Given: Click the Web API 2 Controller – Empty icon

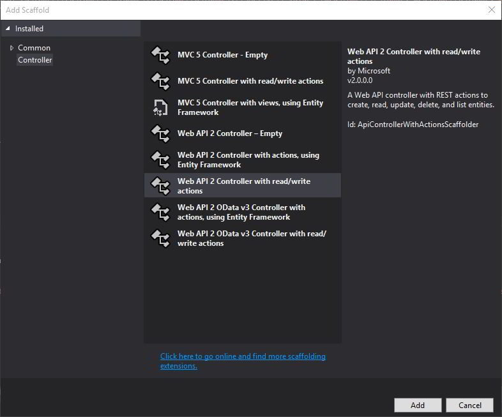Looking at the screenshot, I should (160, 133).
